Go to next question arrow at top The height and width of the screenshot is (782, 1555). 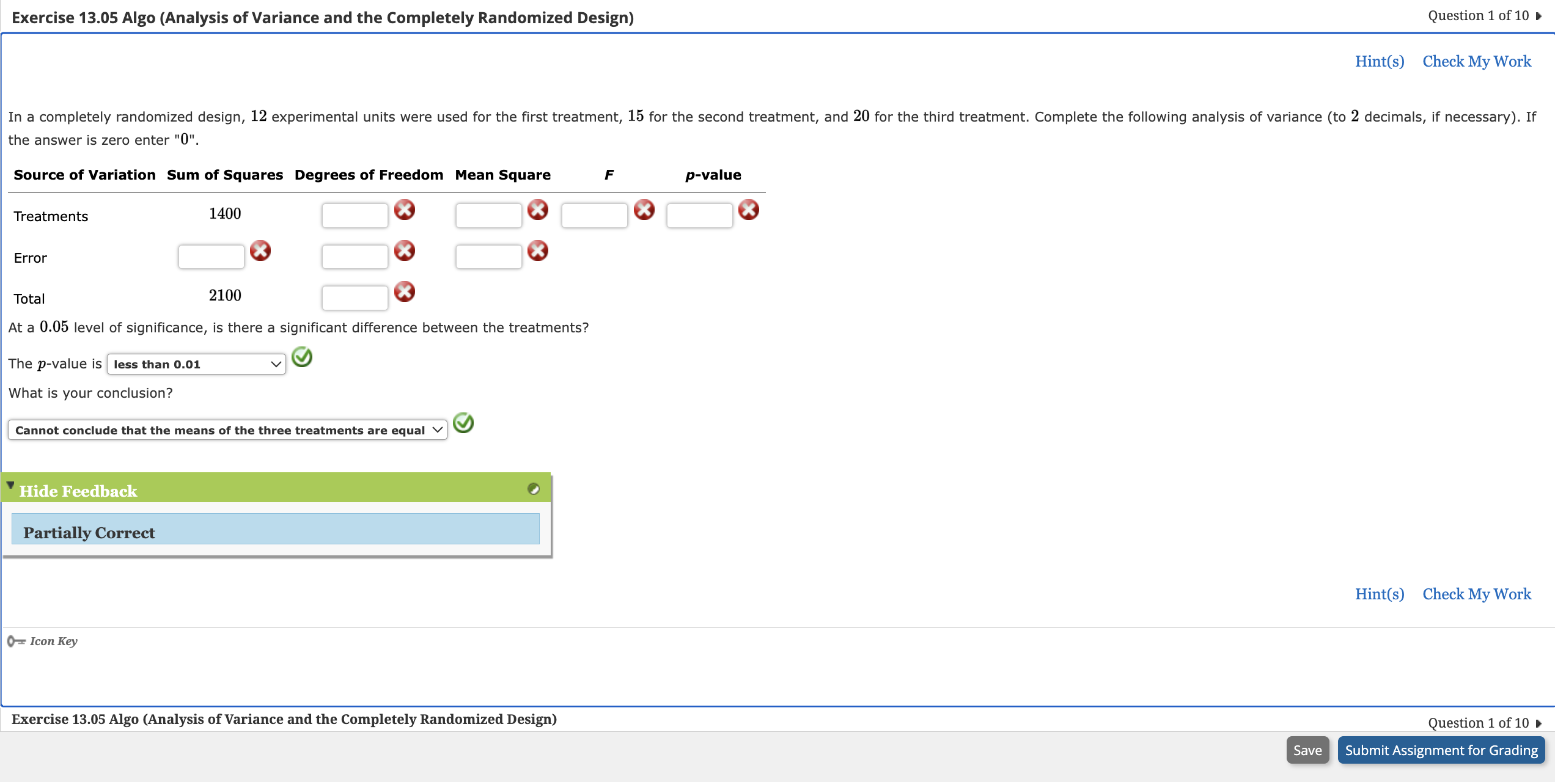tap(1538, 16)
